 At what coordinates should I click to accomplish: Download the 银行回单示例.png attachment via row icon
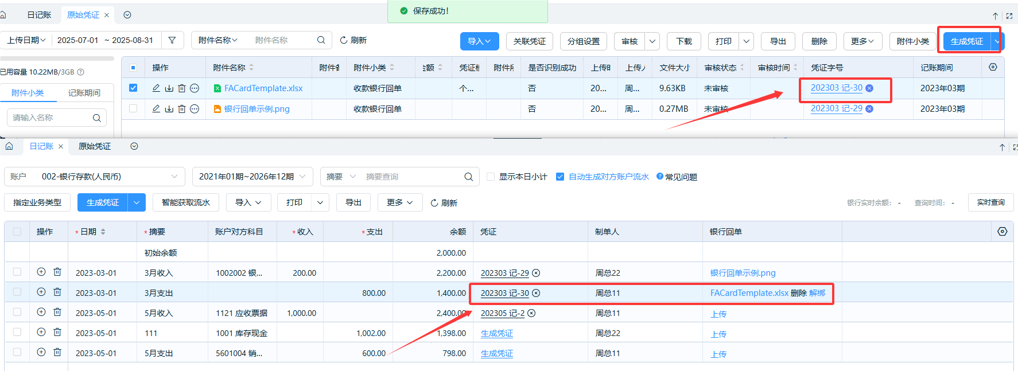pos(169,109)
